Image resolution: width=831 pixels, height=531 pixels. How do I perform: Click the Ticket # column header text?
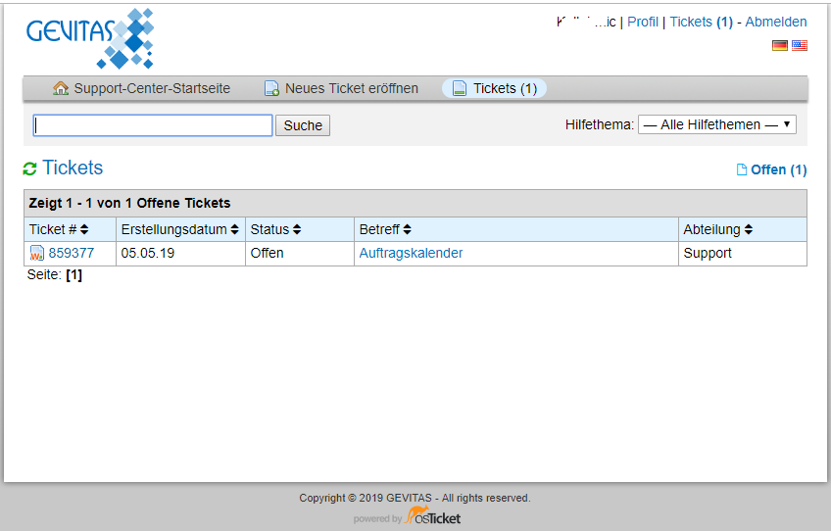pos(53,229)
